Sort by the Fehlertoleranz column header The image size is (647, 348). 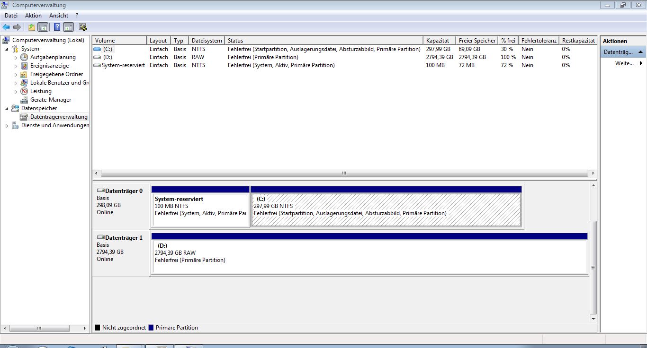(539, 41)
